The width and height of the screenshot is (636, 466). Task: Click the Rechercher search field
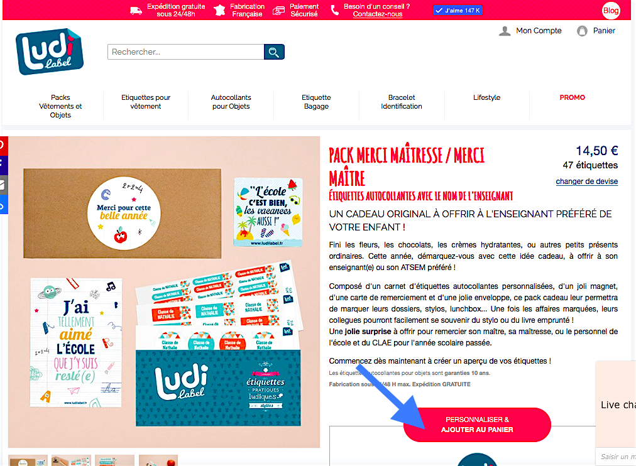pos(186,52)
